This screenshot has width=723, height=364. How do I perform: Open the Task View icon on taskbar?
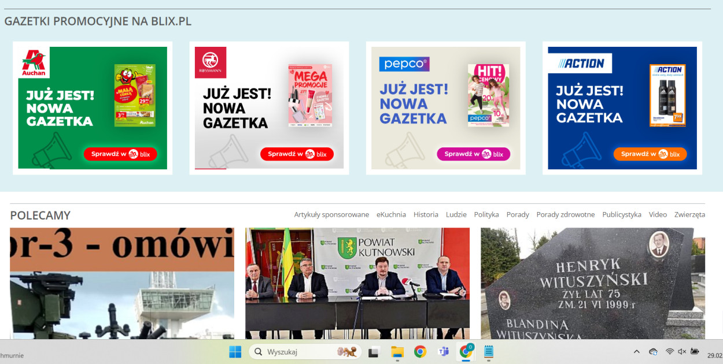pyautogui.click(x=374, y=352)
